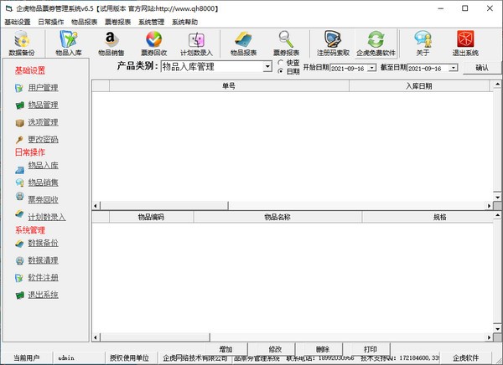Click the icon beside sidebar 物品销售
The width and height of the screenshot is (503, 365).
(19, 182)
